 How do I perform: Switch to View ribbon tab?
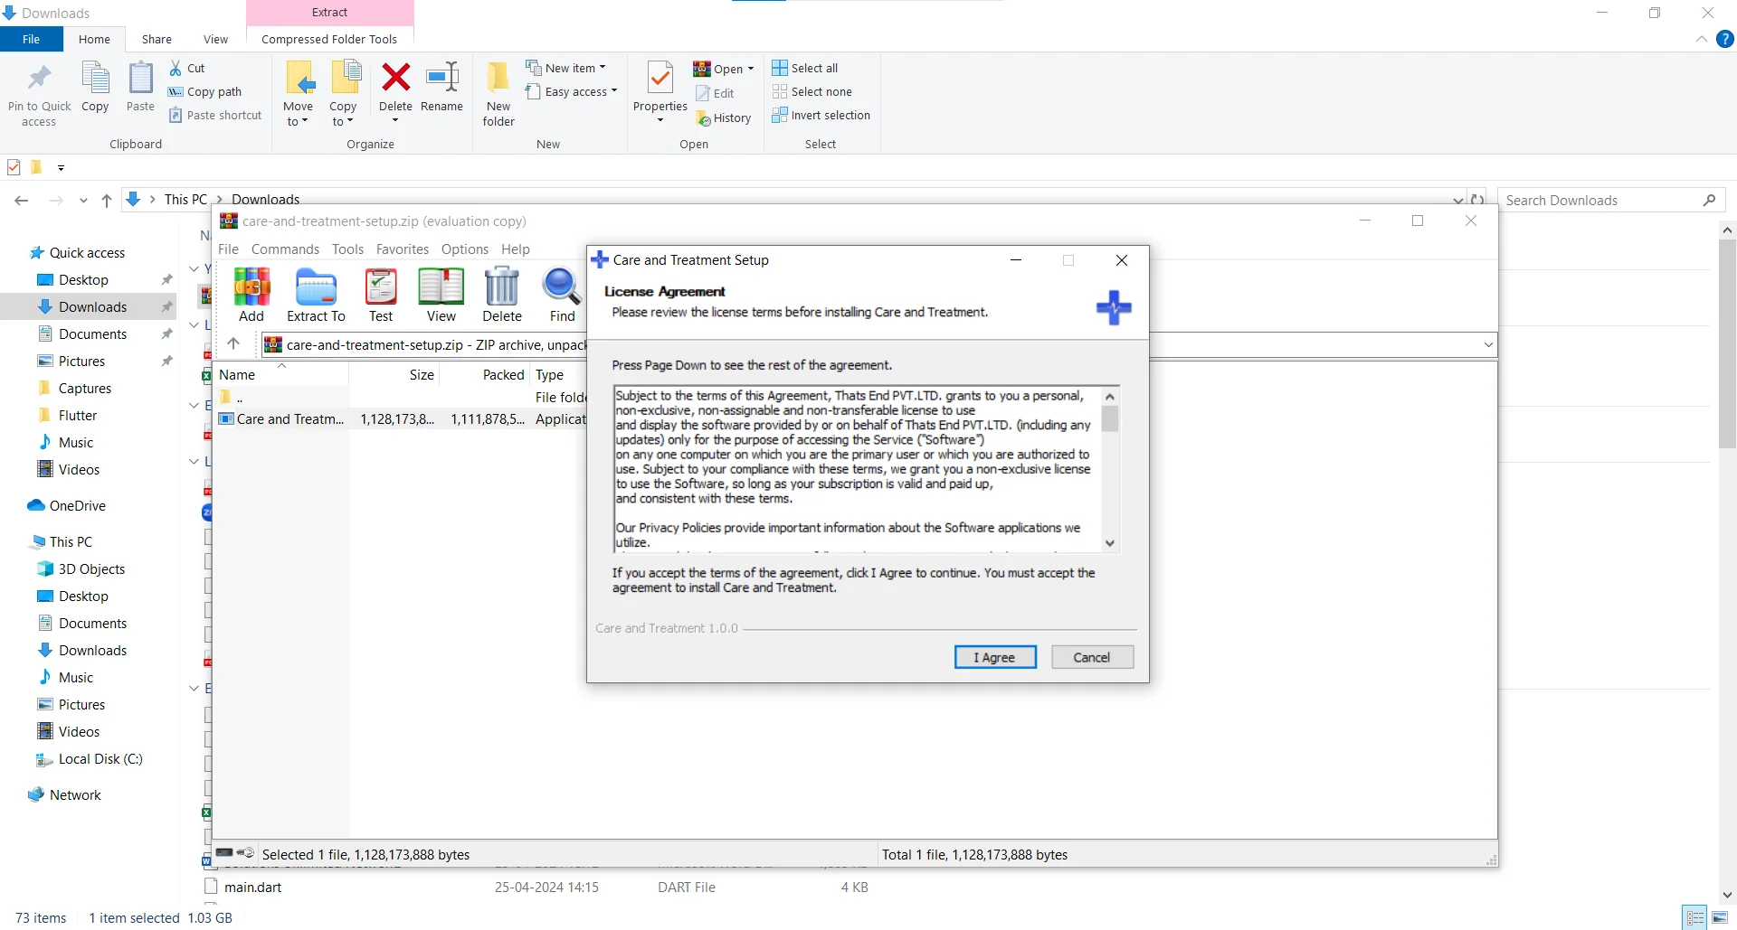coord(215,39)
